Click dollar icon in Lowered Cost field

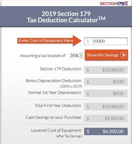(x=88, y=131)
